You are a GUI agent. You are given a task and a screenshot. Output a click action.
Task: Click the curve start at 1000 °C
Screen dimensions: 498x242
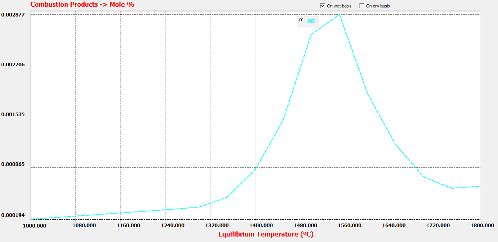(x=31, y=219)
